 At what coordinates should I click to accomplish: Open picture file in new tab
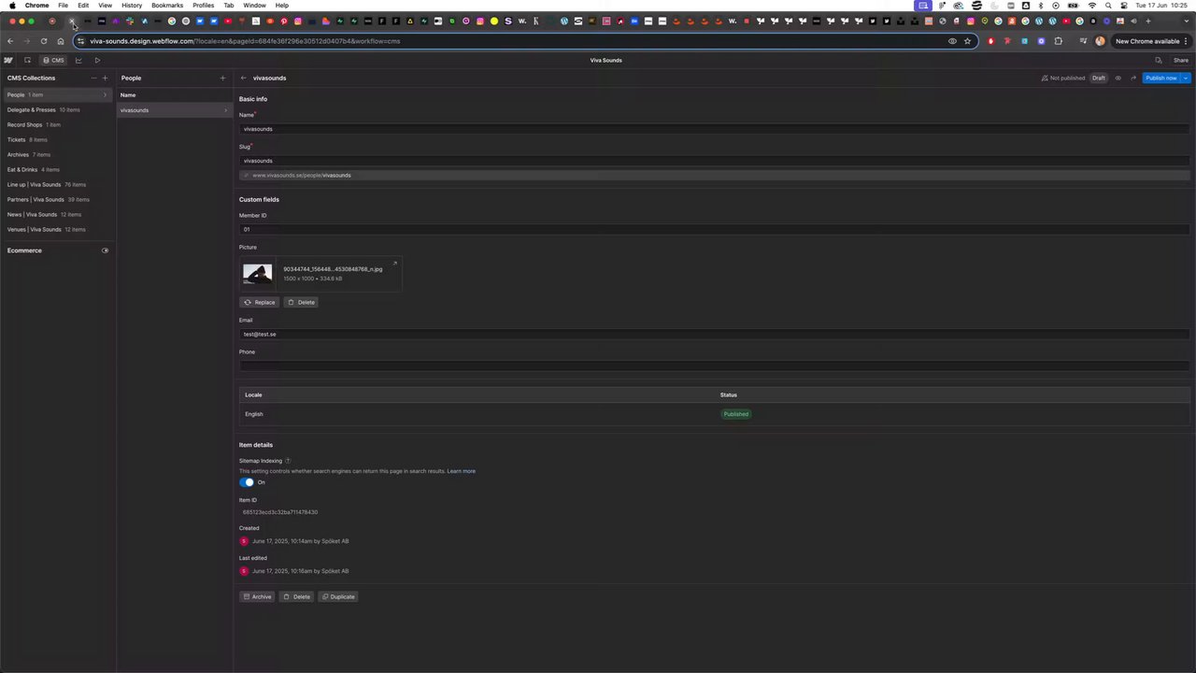pyautogui.click(x=394, y=264)
